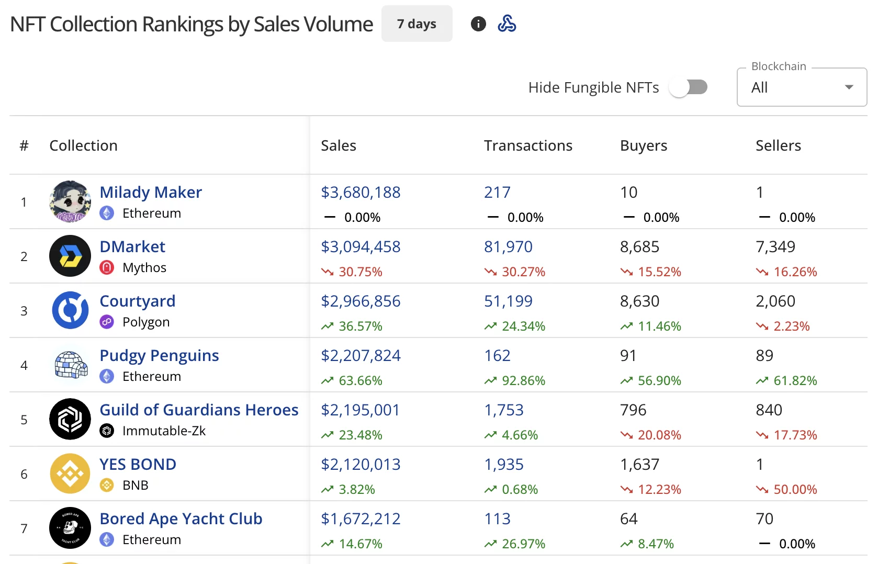
Task: Click the Bored Ape Yacht Club thumbnail
Action: 70,528
